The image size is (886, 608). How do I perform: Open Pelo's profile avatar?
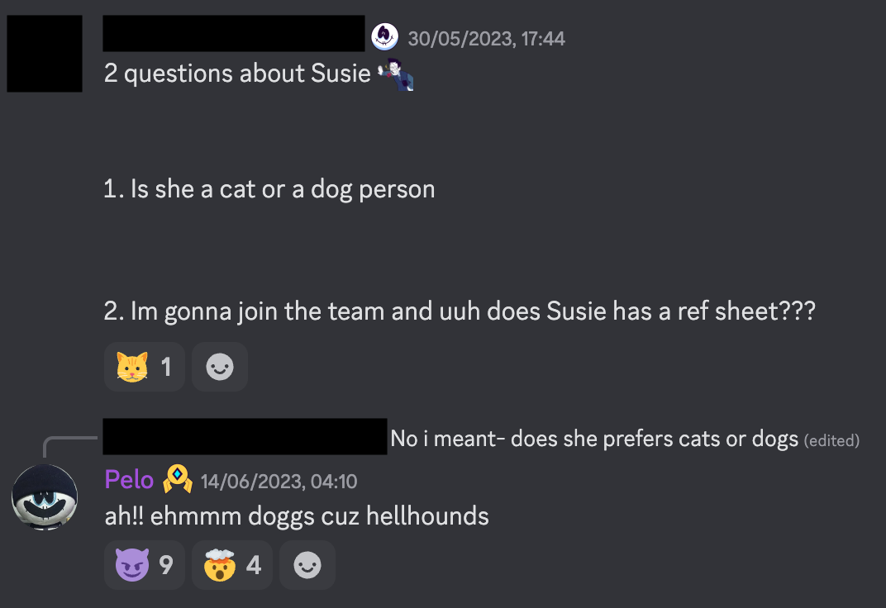(x=45, y=498)
